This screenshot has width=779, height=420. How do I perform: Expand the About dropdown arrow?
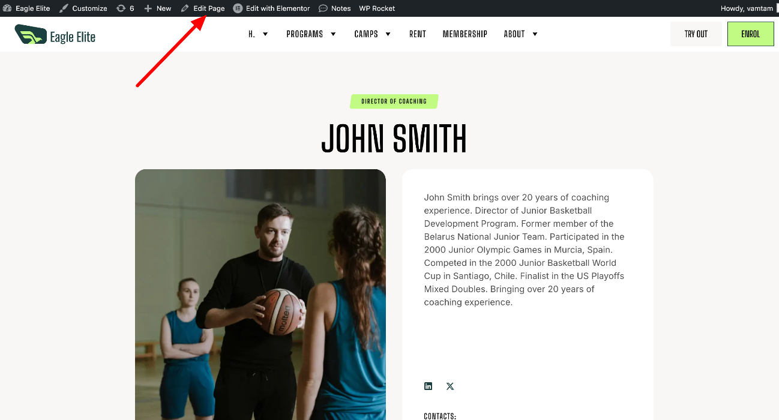535,34
